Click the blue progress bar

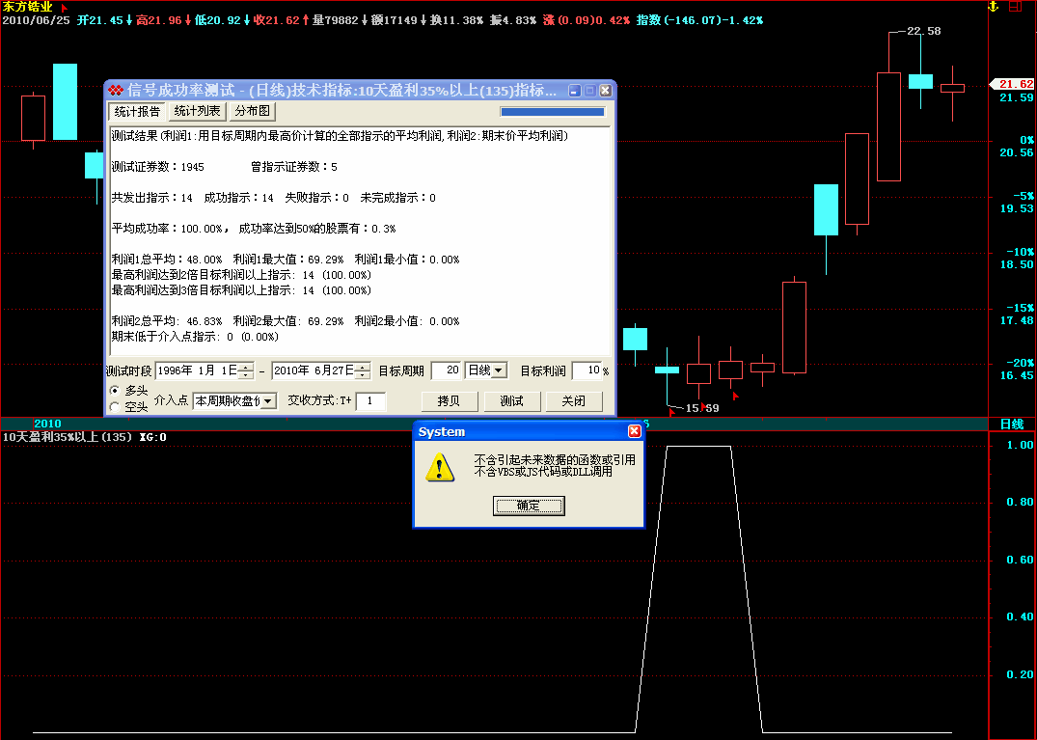point(552,112)
